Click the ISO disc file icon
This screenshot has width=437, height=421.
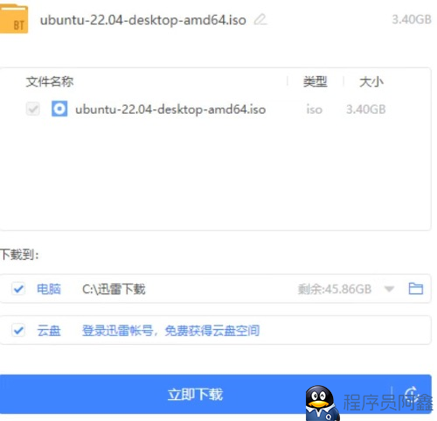pos(59,109)
